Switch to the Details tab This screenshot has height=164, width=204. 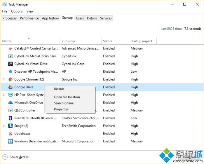tap(92, 18)
